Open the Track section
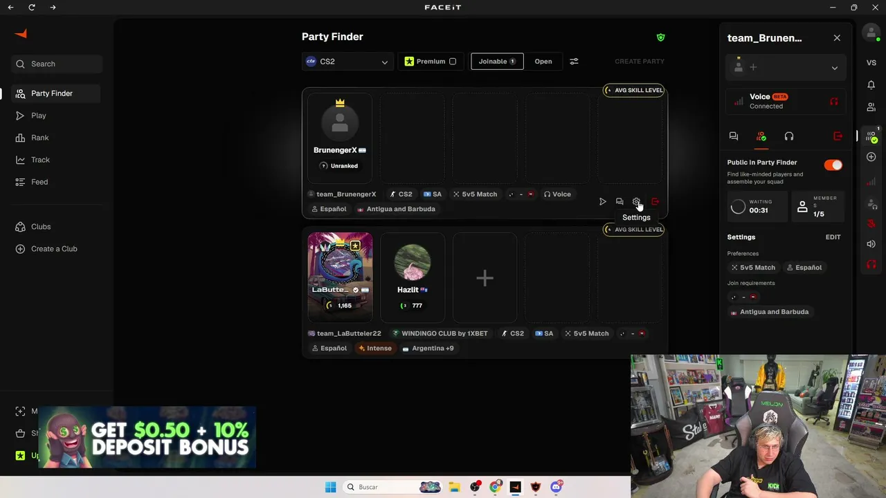The width and height of the screenshot is (886, 498). [x=40, y=160]
